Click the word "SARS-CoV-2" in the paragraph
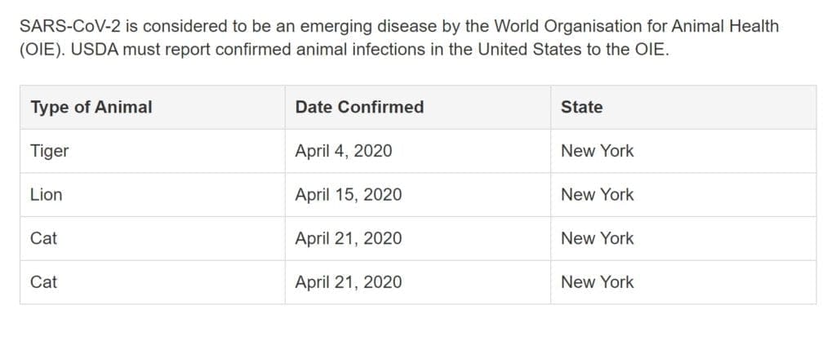This screenshot has width=836, height=363. point(70,25)
